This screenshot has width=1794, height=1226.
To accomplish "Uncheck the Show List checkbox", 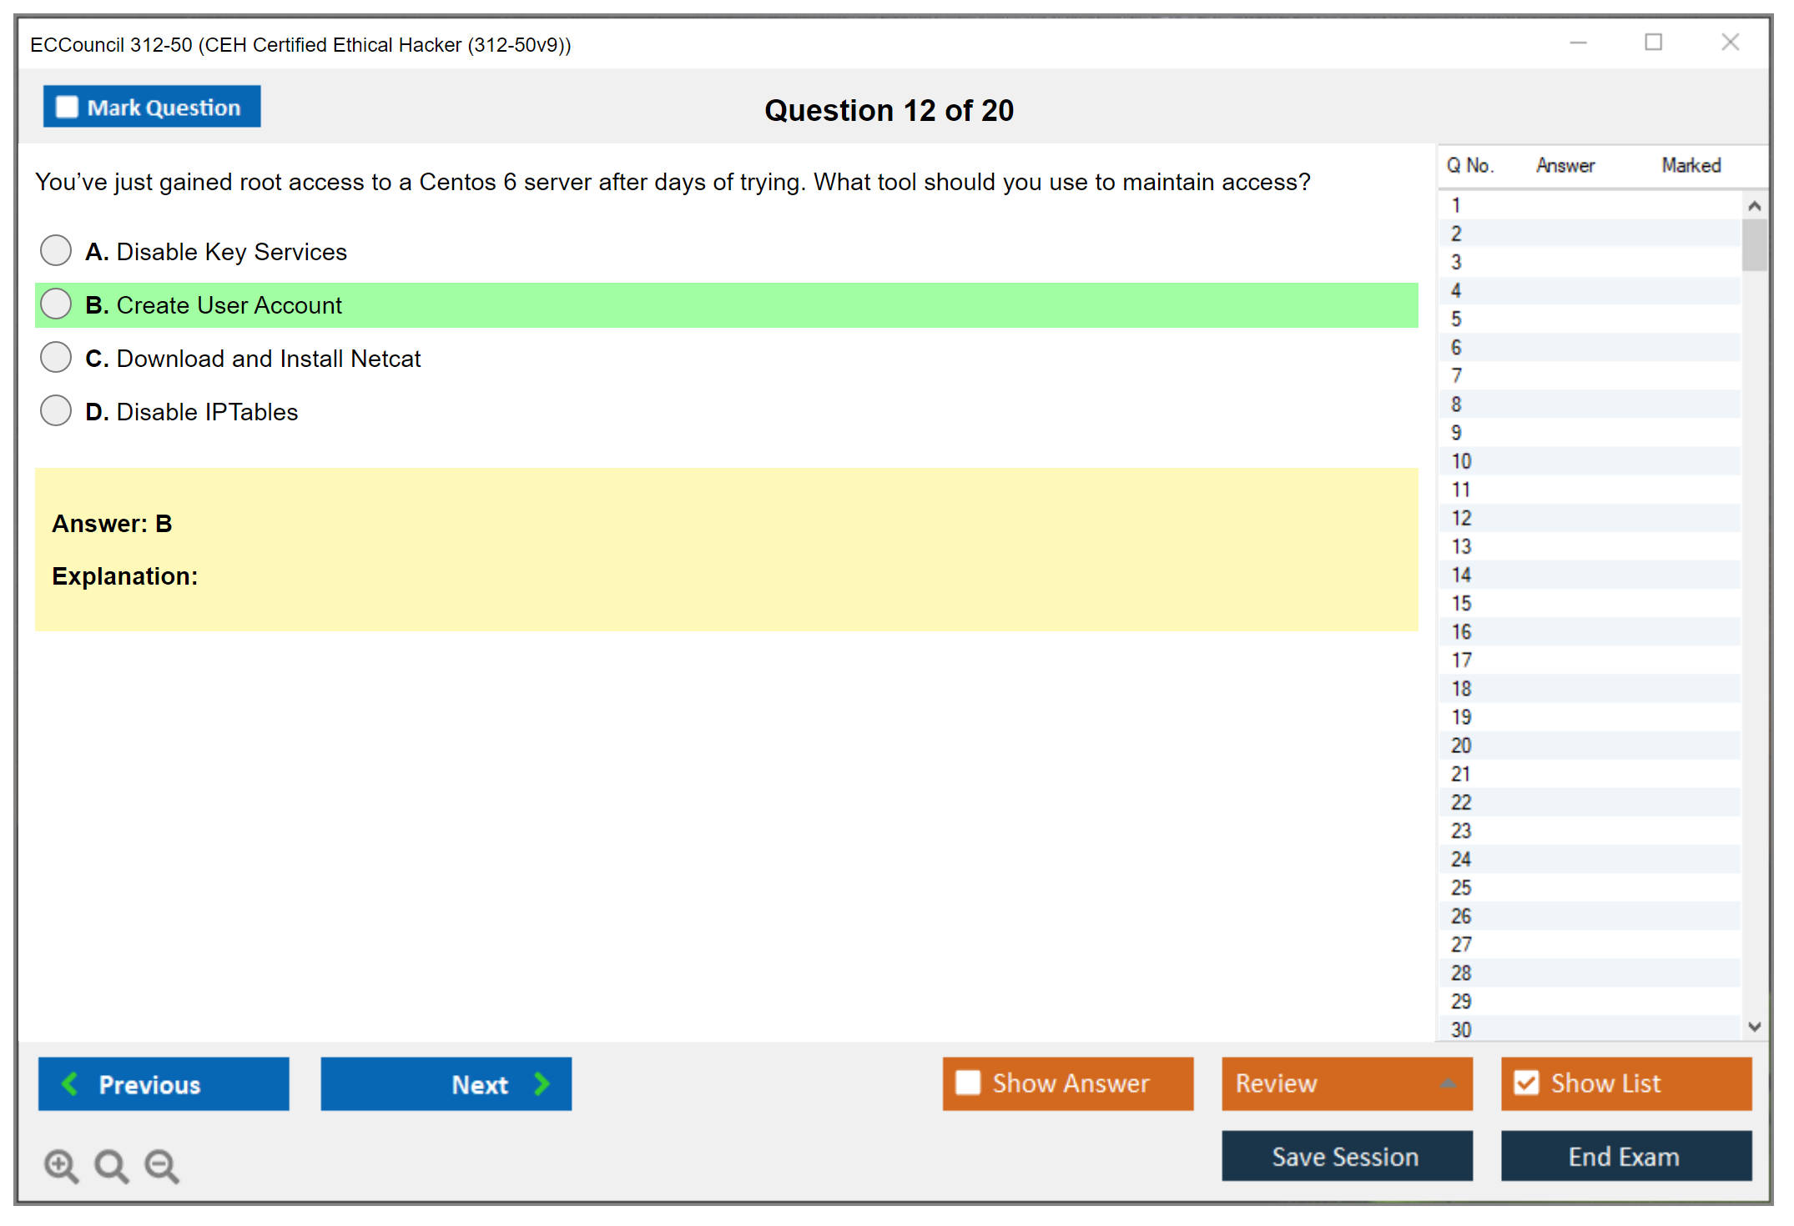I will pyautogui.click(x=1526, y=1083).
